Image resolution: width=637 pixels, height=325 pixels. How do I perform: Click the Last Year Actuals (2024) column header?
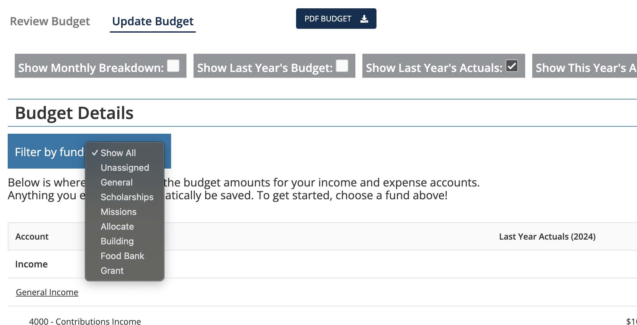click(x=547, y=236)
